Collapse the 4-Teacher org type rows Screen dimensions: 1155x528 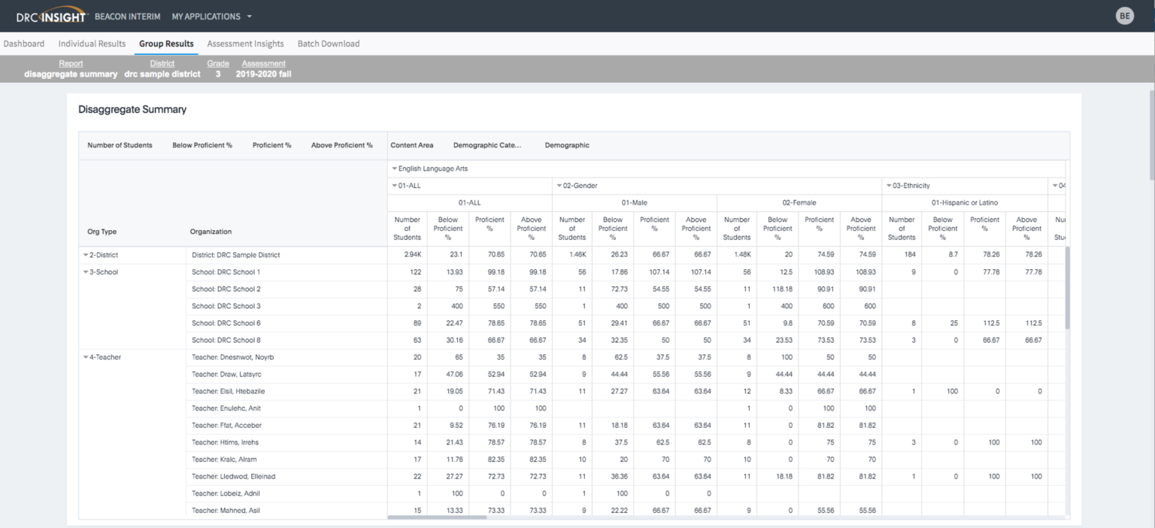click(x=86, y=357)
